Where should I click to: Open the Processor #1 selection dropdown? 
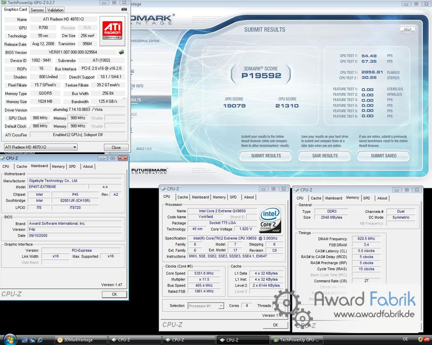click(x=206, y=306)
